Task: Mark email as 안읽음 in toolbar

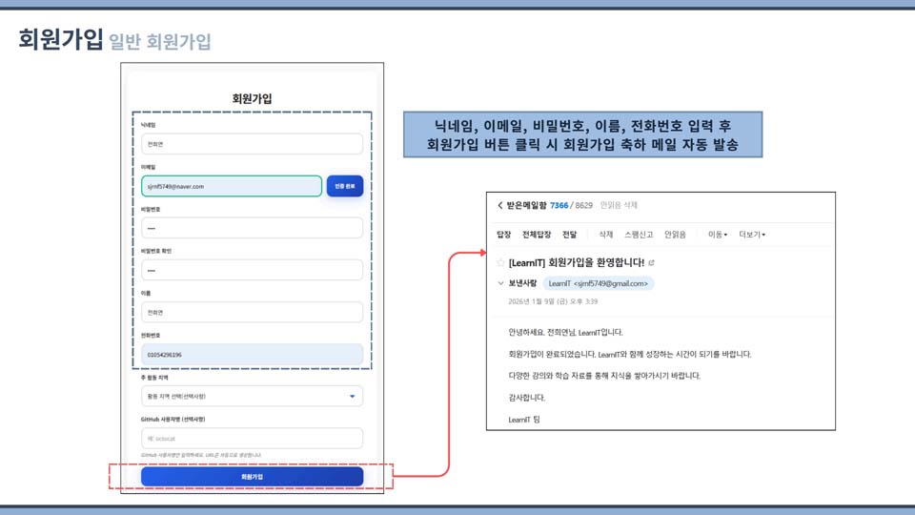Action: click(675, 235)
